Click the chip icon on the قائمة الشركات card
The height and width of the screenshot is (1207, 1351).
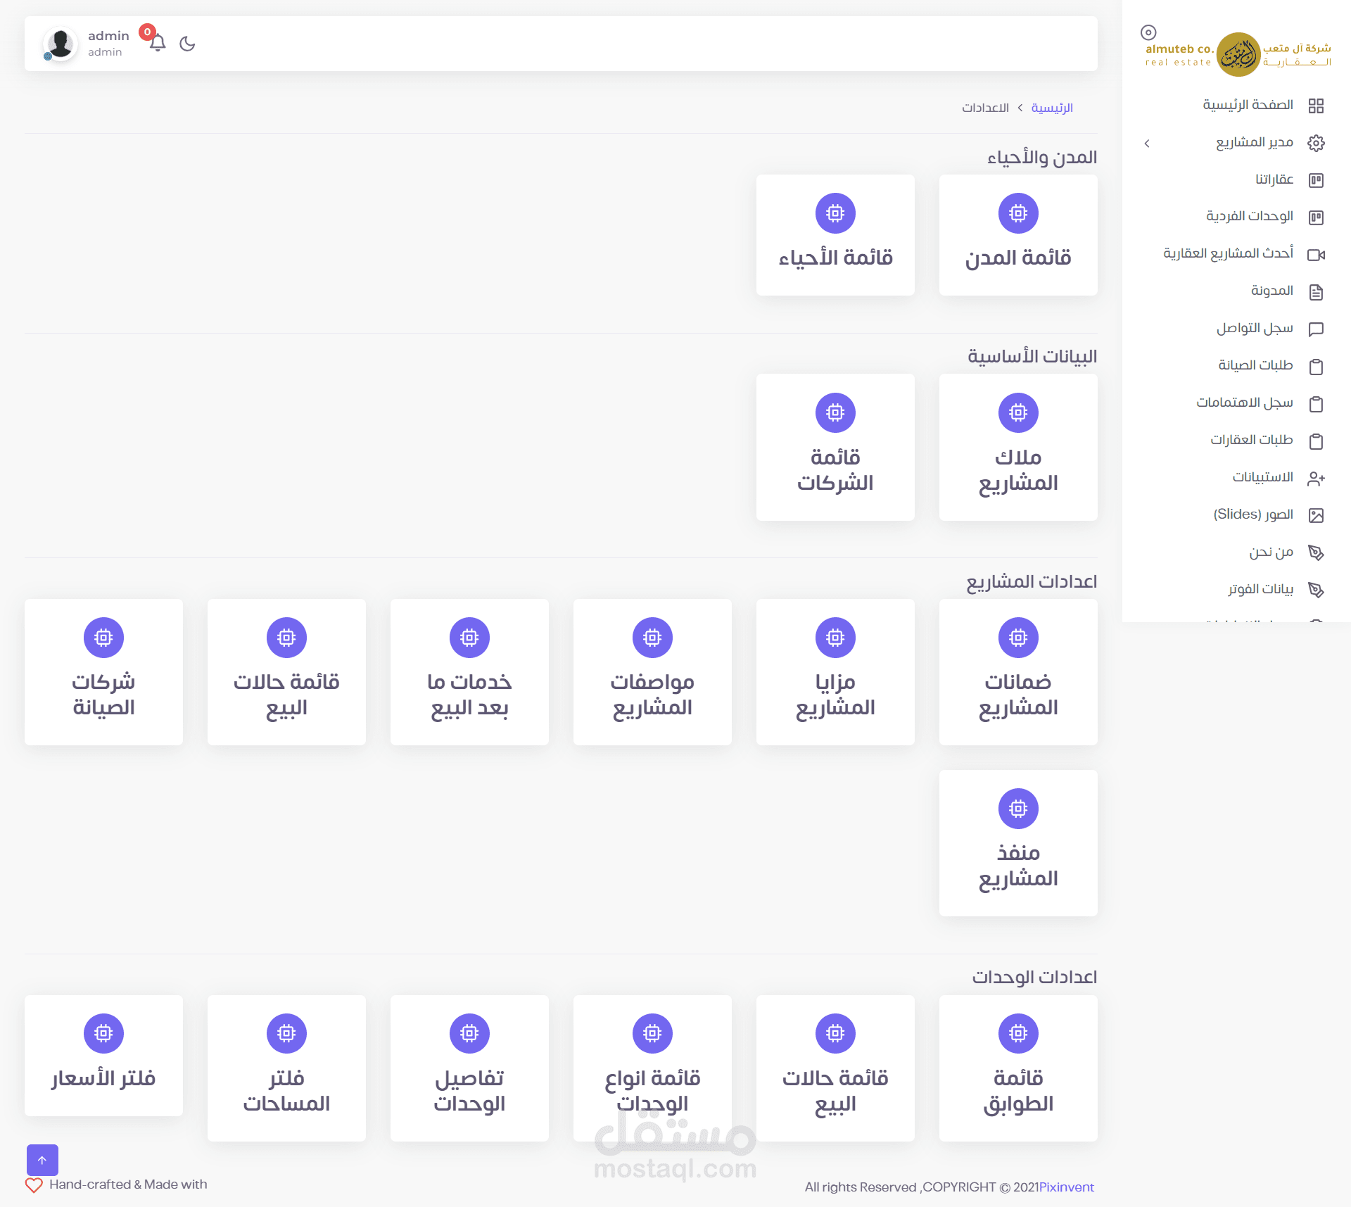tap(835, 412)
